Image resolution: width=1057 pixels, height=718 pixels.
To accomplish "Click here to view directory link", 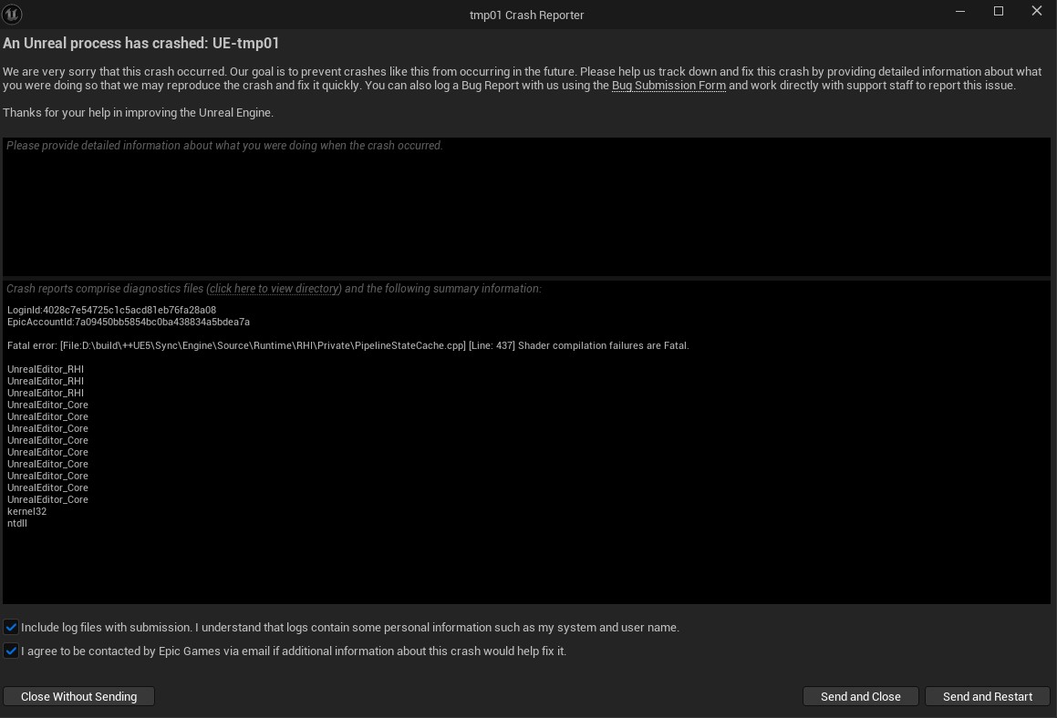I will coord(274,288).
